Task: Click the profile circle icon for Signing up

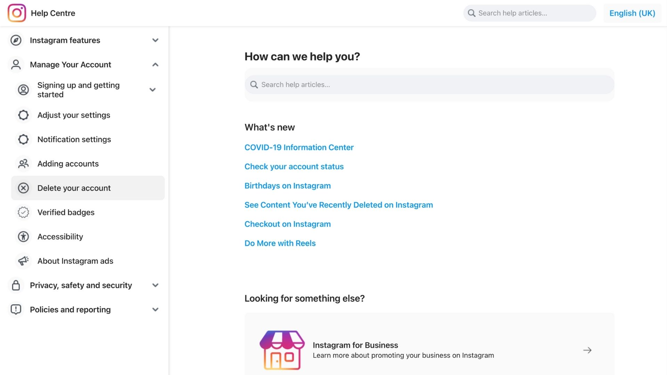Action: tap(23, 90)
